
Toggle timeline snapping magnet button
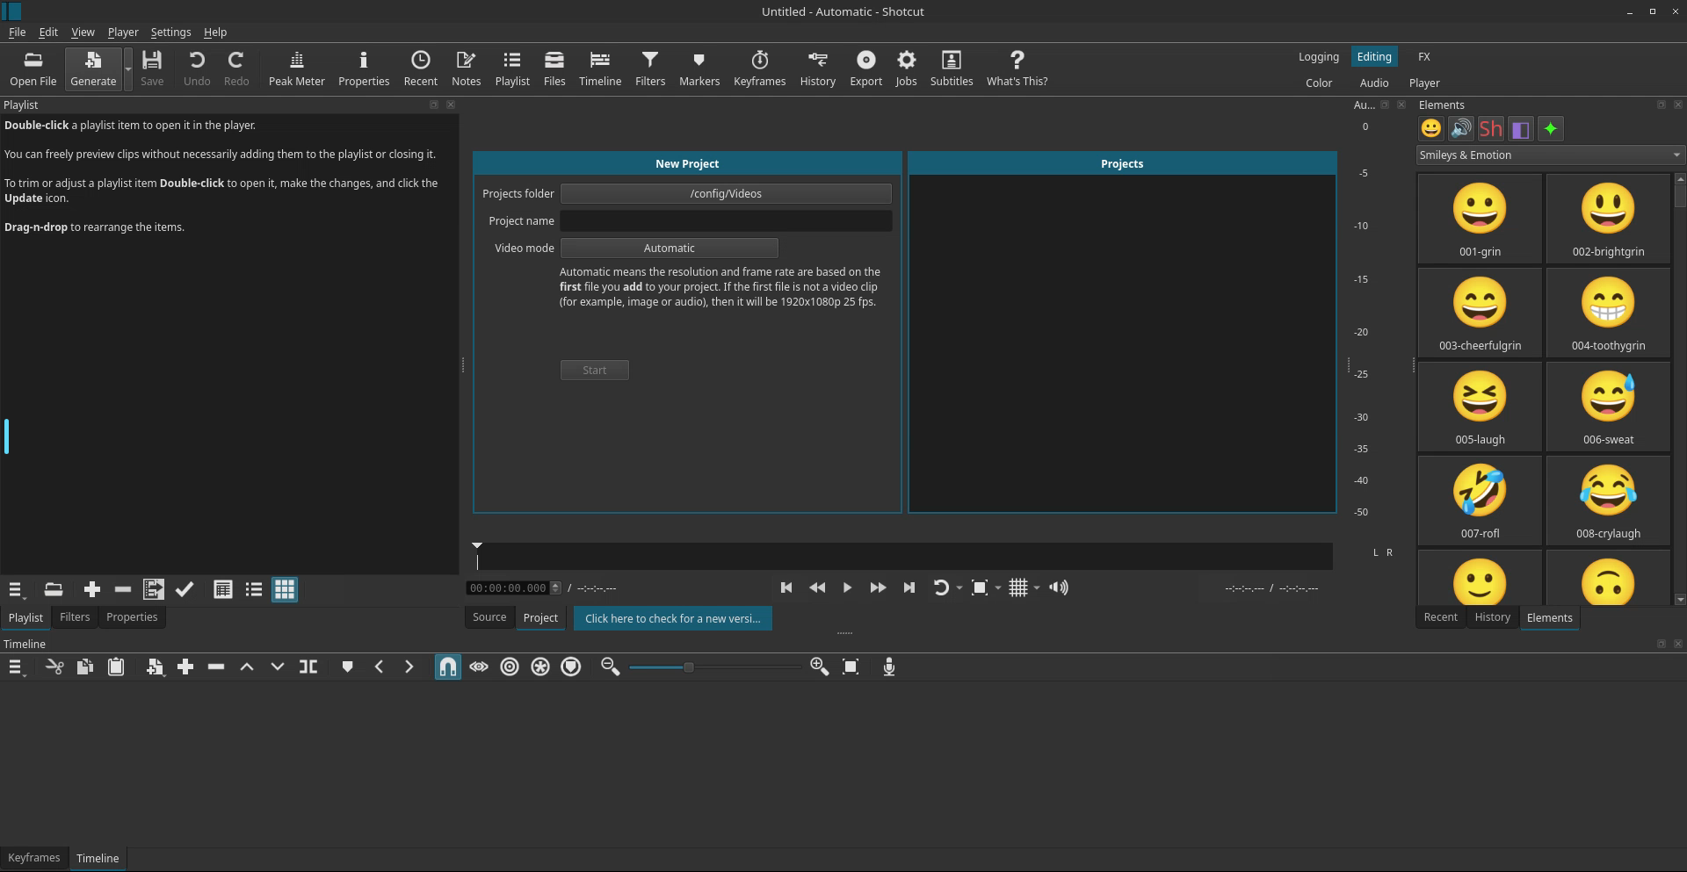[x=448, y=667]
